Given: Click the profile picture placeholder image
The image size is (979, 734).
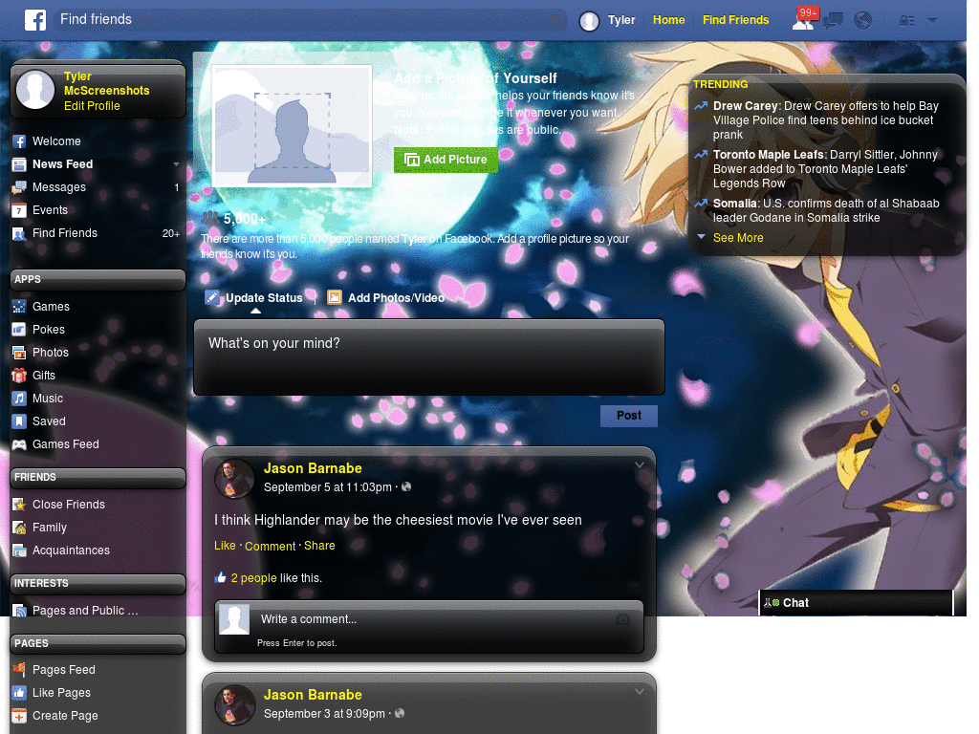Looking at the screenshot, I should [x=293, y=127].
